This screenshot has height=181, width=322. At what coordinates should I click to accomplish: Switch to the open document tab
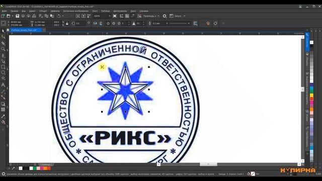(x=26, y=30)
